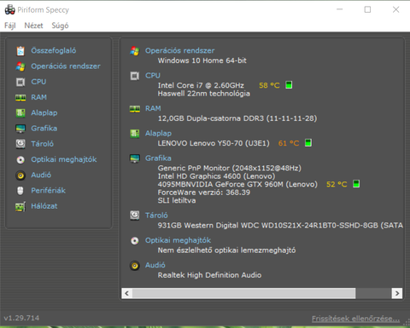Image resolution: width=410 pixels, height=328 pixels.
Task: Click the CPU heading link in summary
Action: click(x=153, y=76)
